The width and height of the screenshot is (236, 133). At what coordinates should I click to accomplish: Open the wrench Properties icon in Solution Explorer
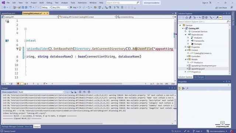217,17
